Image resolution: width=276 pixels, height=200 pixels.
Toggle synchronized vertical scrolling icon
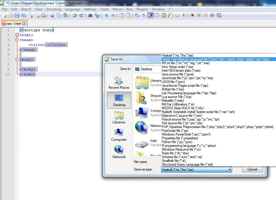tap(122, 16)
